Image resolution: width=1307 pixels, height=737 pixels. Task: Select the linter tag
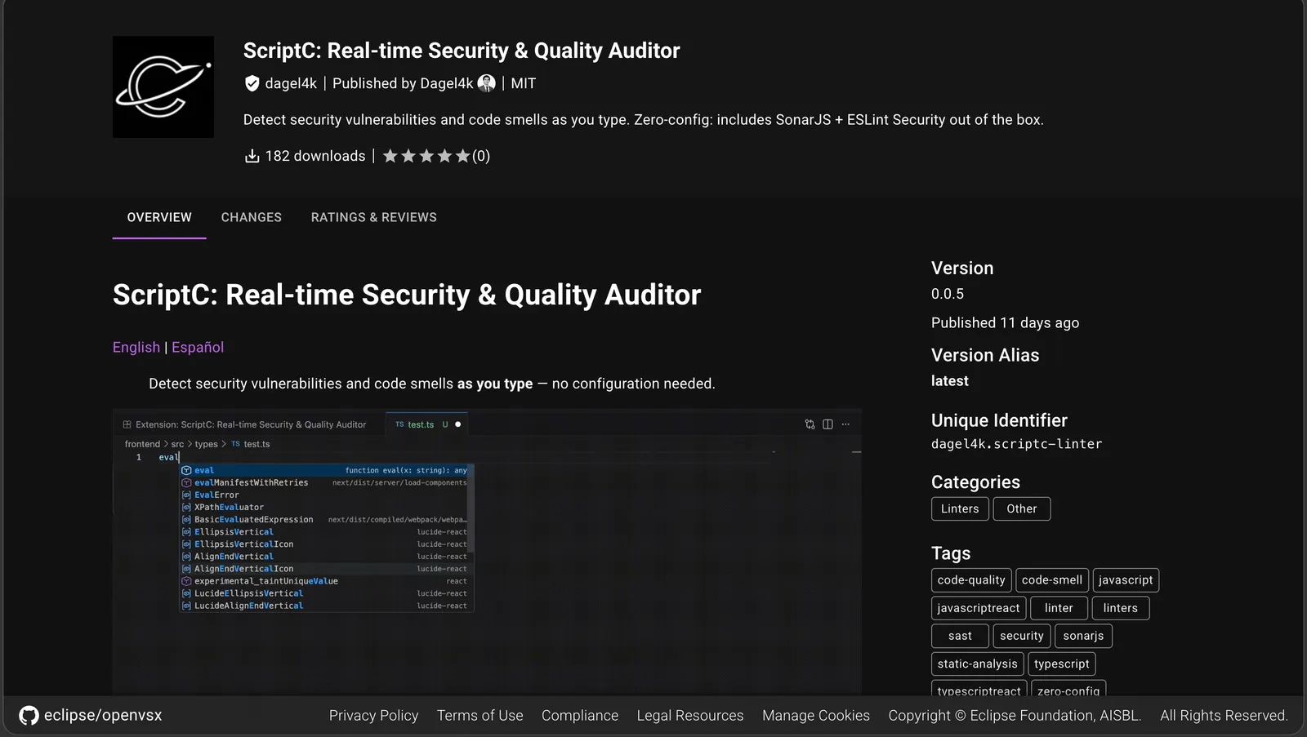pyautogui.click(x=1059, y=608)
